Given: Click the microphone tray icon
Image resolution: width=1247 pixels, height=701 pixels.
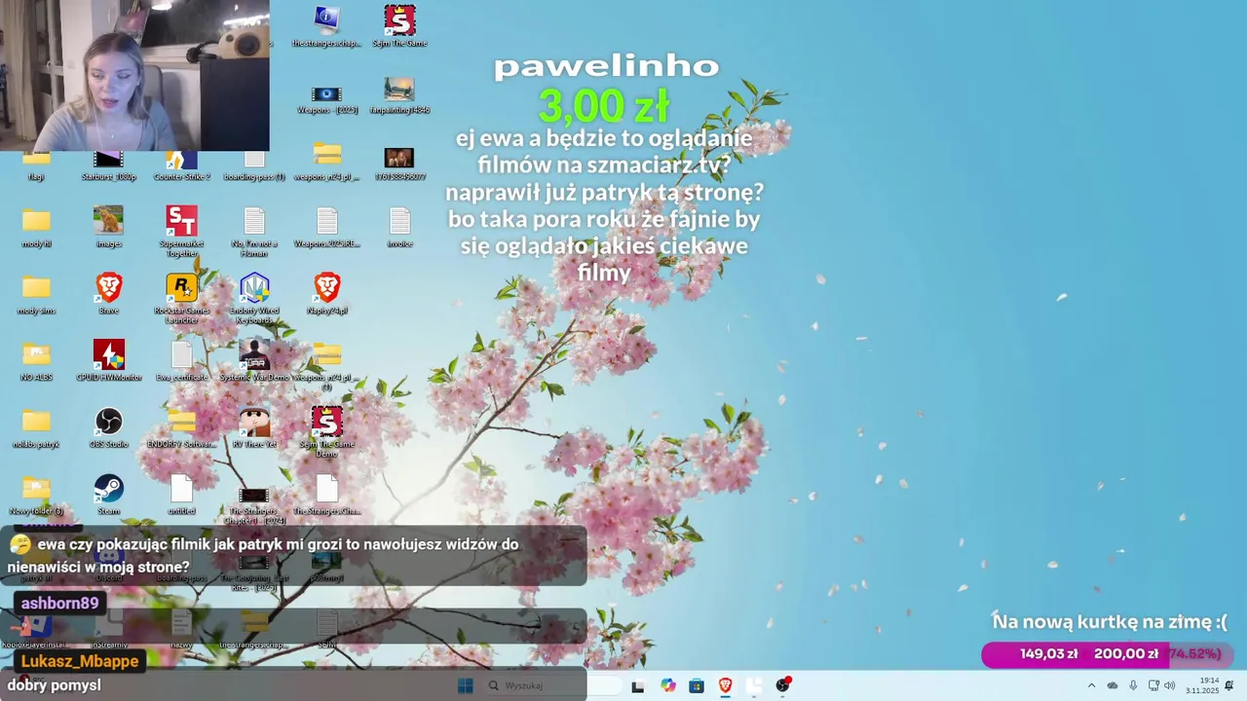Looking at the screenshot, I should pos(1133,685).
